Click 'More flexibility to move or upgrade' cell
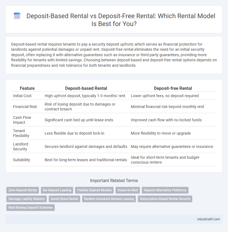Image resolution: width=228 pixels, height=232 pixels. pyautogui.click(x=173, y=133)
